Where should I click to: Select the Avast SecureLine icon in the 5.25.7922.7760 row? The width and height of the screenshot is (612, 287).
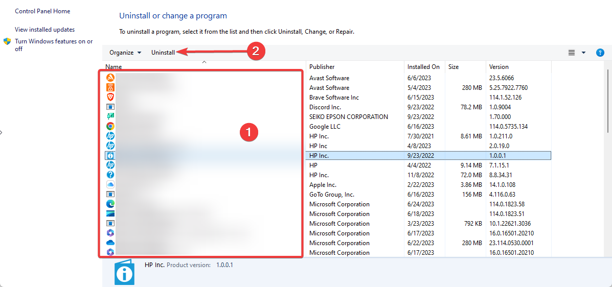(x=110, y=87)
